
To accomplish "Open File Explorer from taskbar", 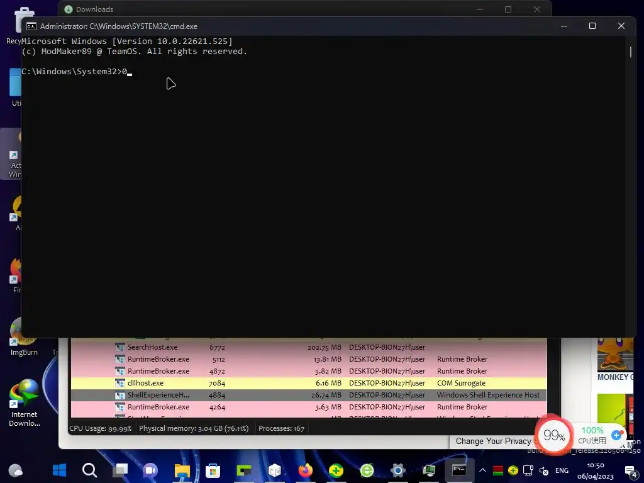I will [182, 470].
